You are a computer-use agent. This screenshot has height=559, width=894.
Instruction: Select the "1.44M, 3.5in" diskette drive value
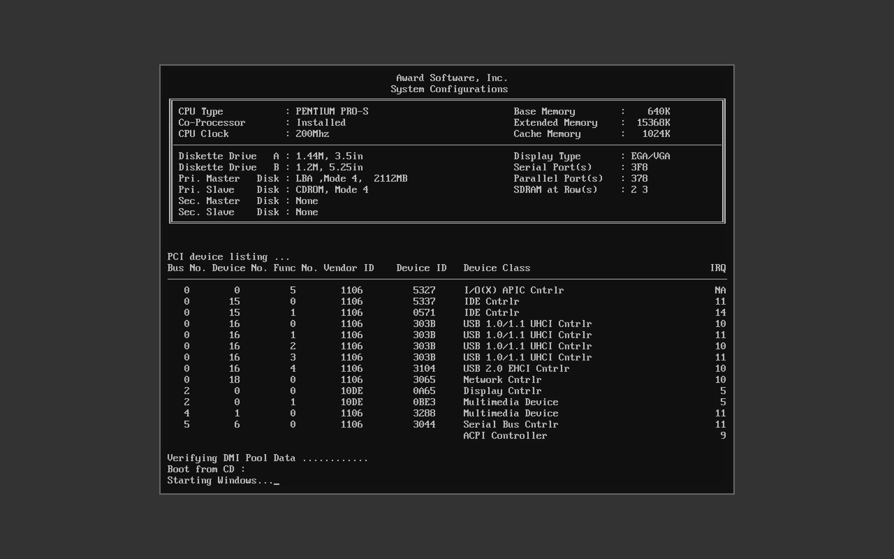pyautogui.click(x=329, y=157)
